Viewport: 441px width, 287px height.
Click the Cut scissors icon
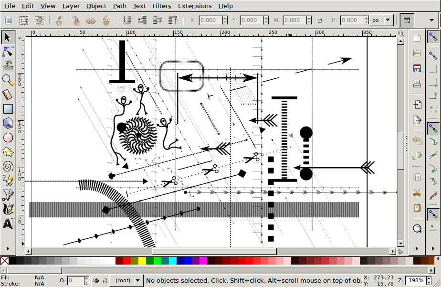tap(417, 193)
